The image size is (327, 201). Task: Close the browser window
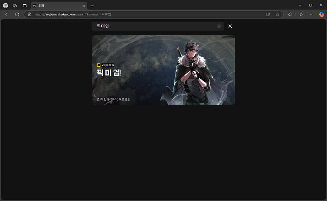pyautogui.click(x=321, y=5)
